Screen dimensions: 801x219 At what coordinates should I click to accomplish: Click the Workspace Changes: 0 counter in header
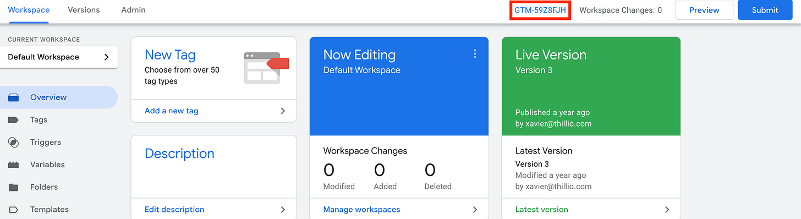point(621,10)
